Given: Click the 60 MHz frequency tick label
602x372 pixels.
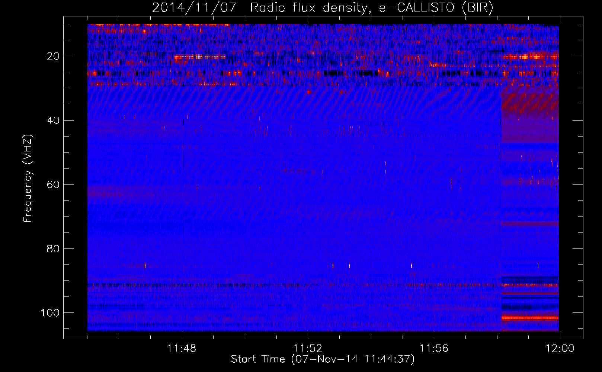Looking at the screenshot, I should point(53,185).
